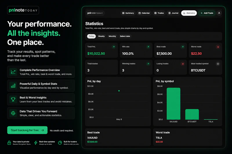Viewport: 232px width, 154px height.
Task: Click the pnlnote TODAY logo in the dashboard header
Action: (x=95, y=13)
